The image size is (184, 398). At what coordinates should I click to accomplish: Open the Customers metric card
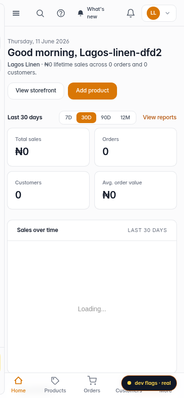pyautogui.click(x=49, y=191)
